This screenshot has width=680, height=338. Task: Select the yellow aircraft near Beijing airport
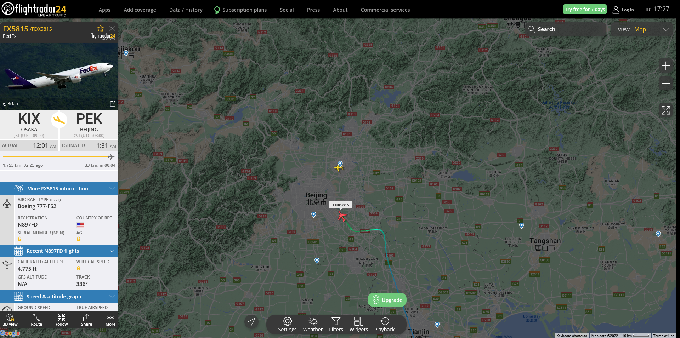(338, 168)
